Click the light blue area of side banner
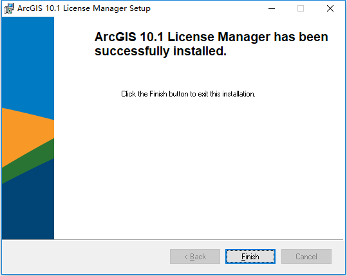This screenshot has height=276, width=347. pos(28,62)
